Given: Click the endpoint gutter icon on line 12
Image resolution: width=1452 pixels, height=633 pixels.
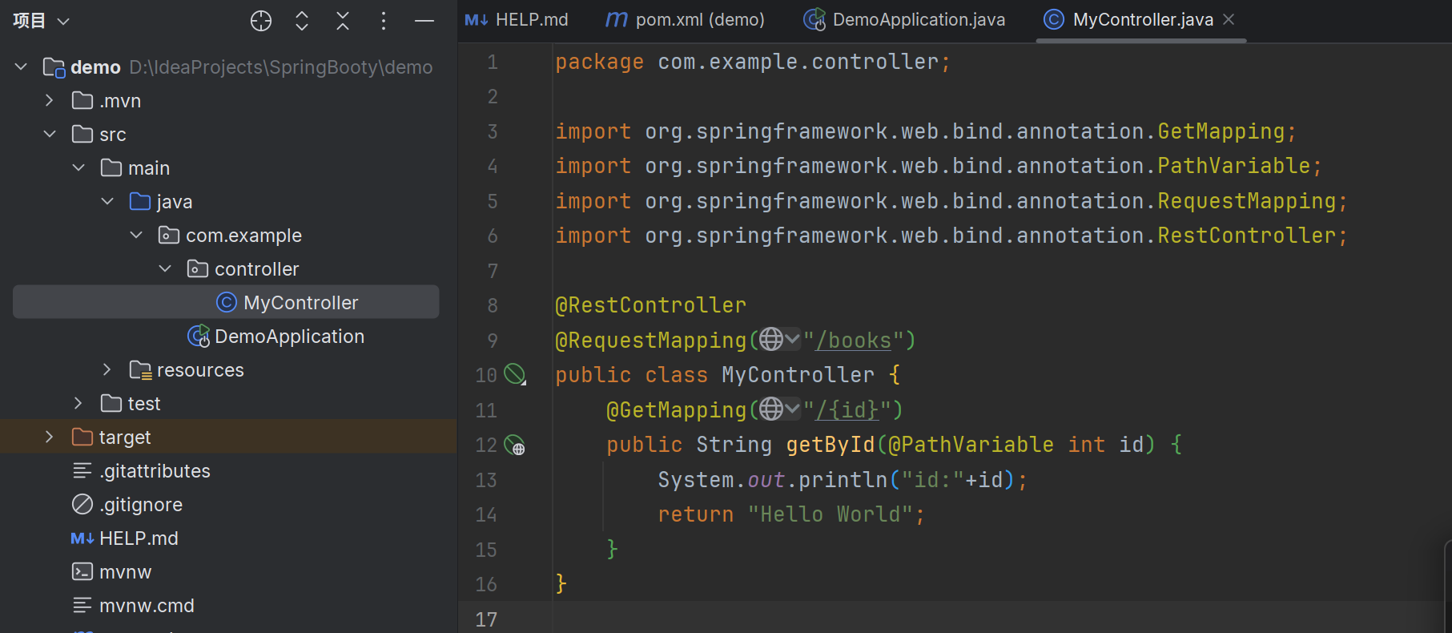Looking at the screenshot, I should (x=515, y=445).
